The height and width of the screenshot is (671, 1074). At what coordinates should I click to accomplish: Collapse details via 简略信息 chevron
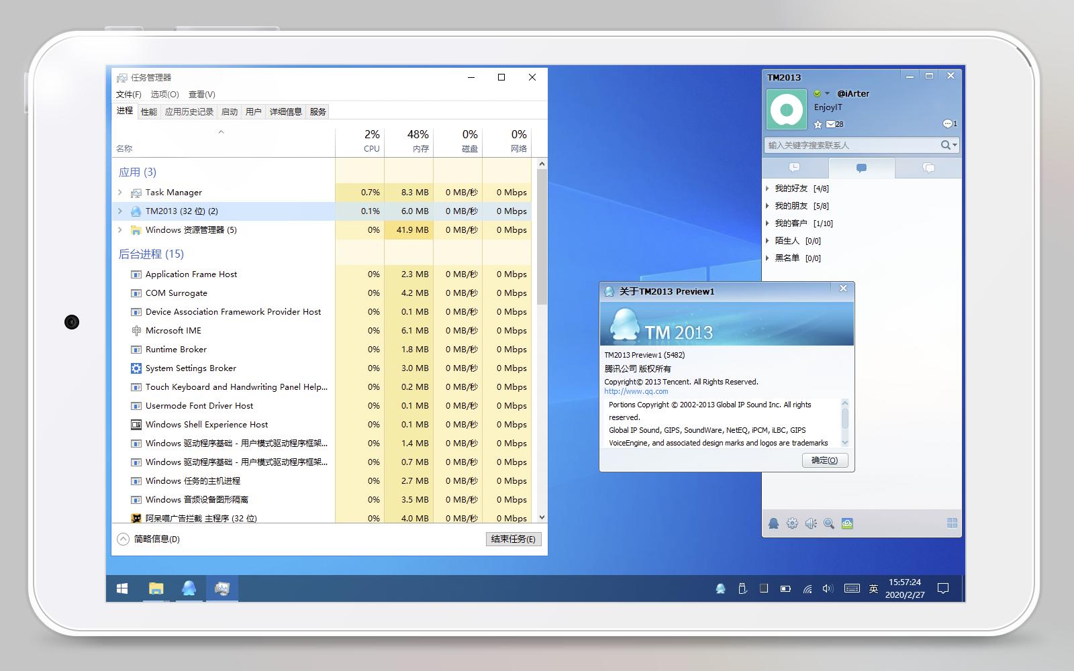[123, 539]
